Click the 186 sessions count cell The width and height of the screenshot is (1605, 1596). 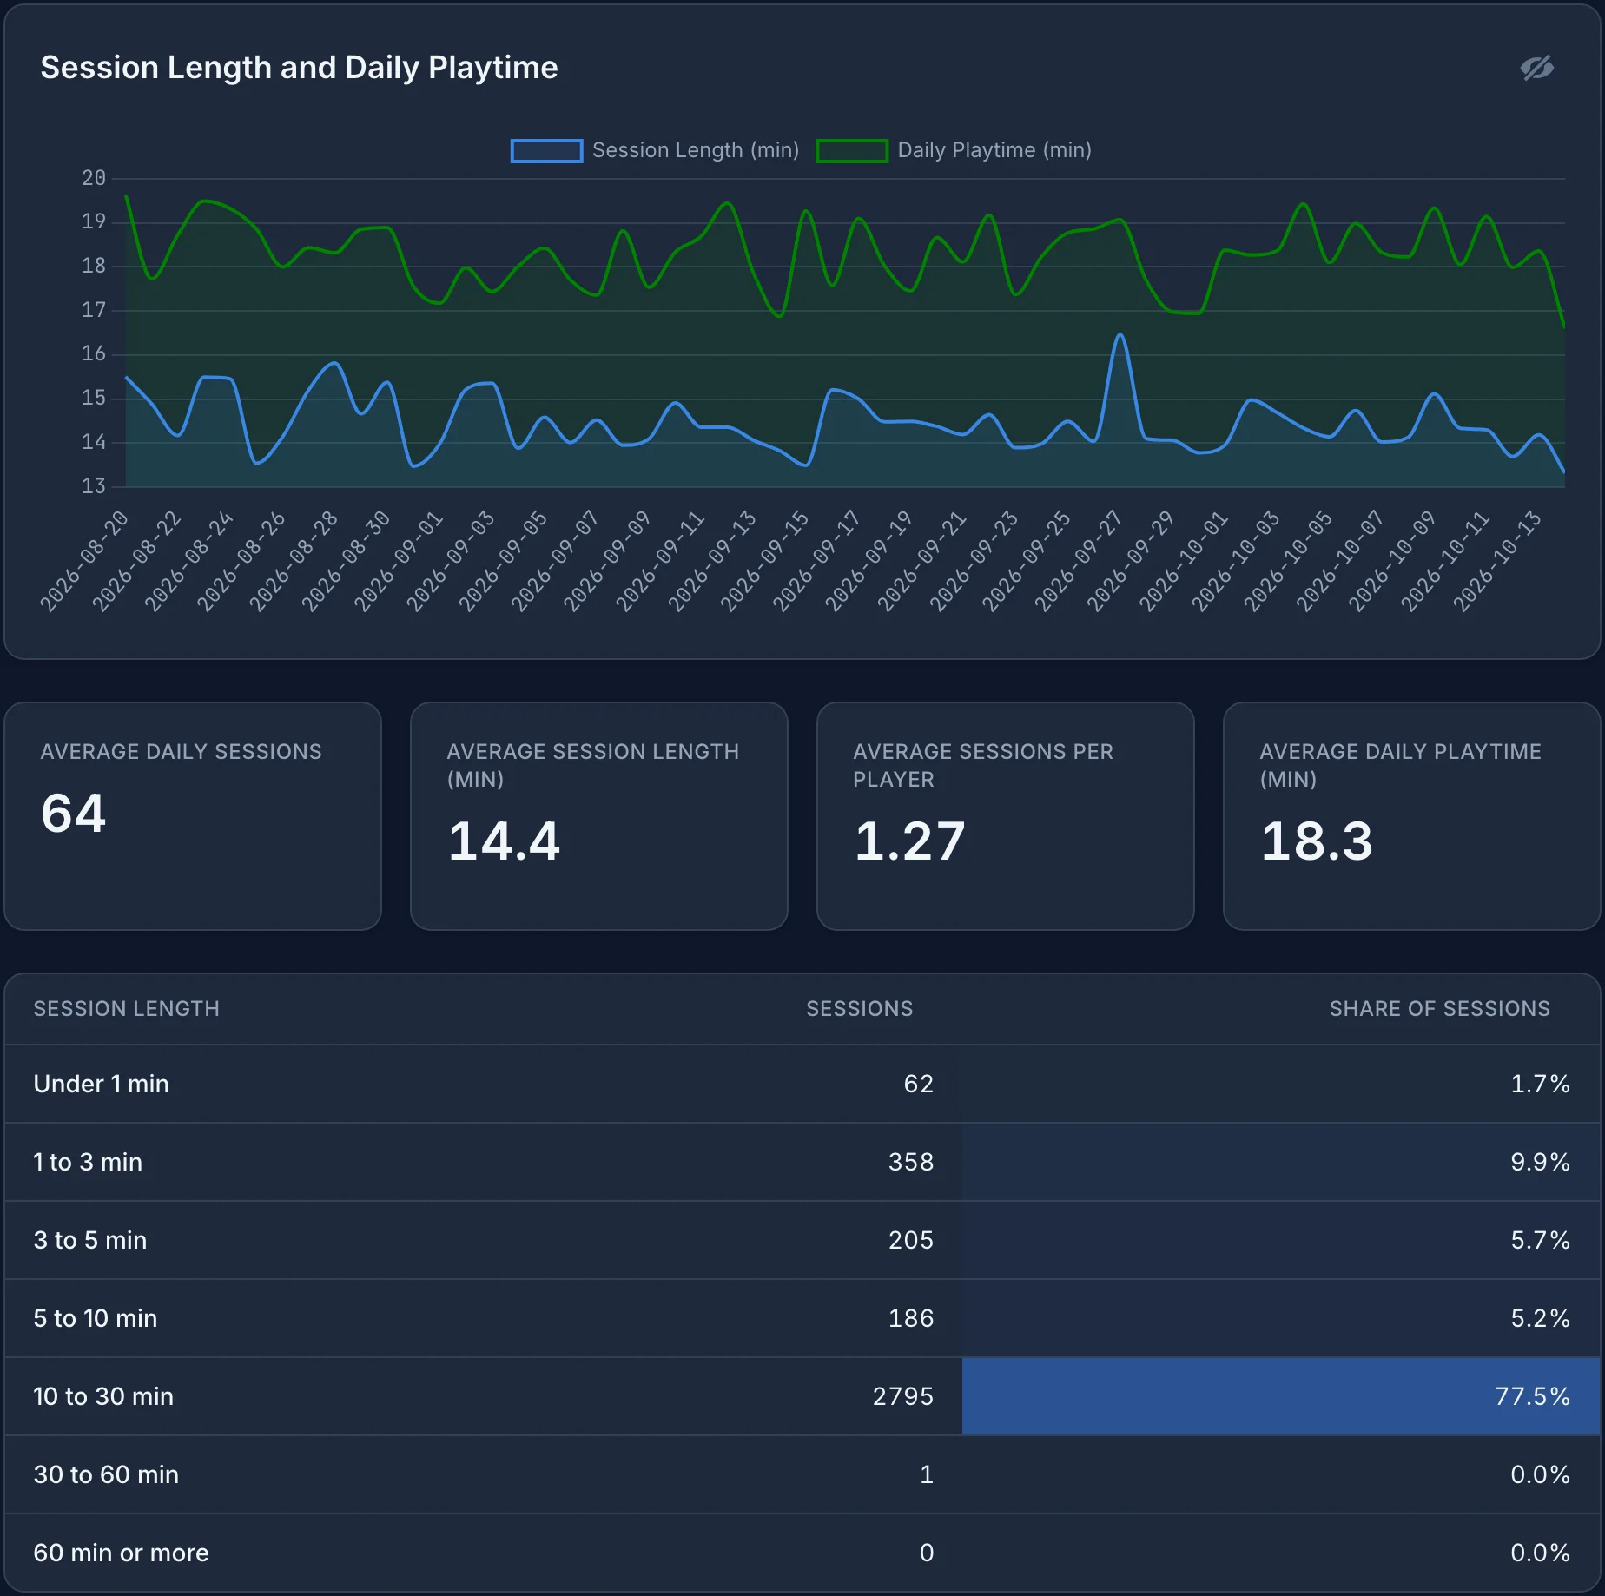[x=911, y=1318]
